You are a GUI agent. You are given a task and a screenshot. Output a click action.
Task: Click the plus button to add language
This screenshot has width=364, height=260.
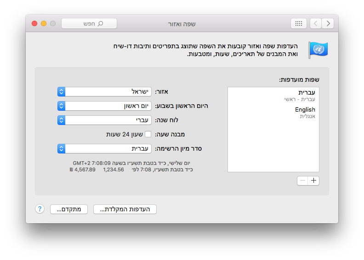click(314, 181)
